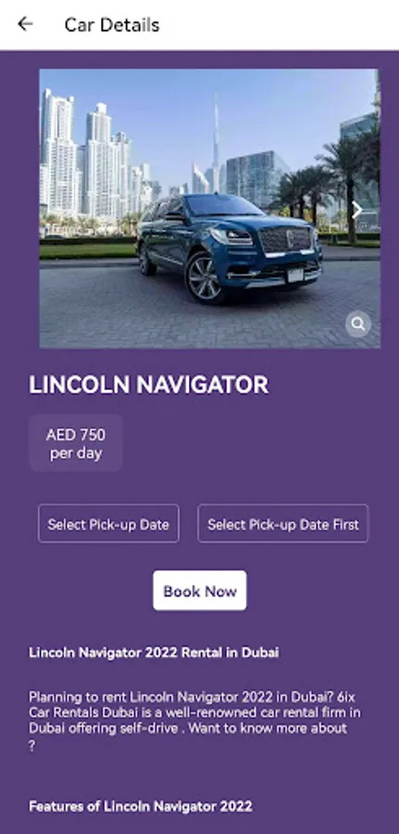Viewport: 399px width, 834px height.
Task: Open the Select Pick-up Date First field
Action: tap(282, 524)
